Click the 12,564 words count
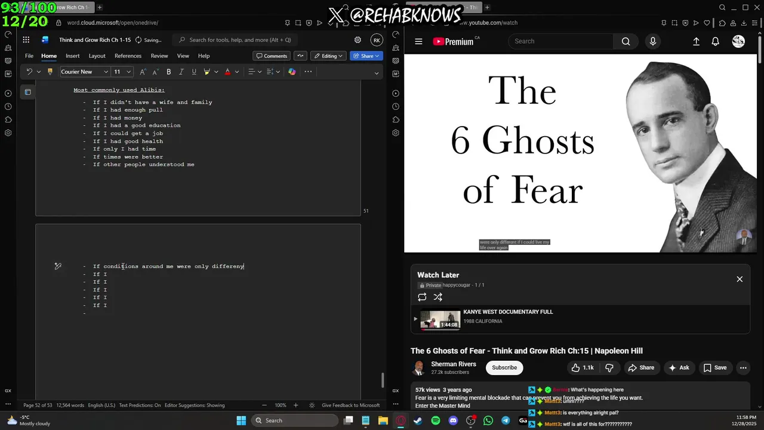 70,406
